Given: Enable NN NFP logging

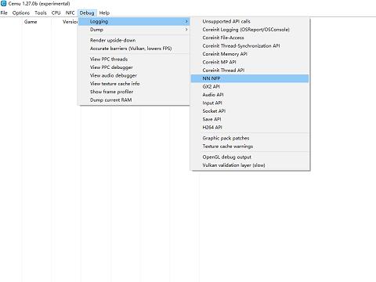Looking at the screenshot, I should 250,78.
